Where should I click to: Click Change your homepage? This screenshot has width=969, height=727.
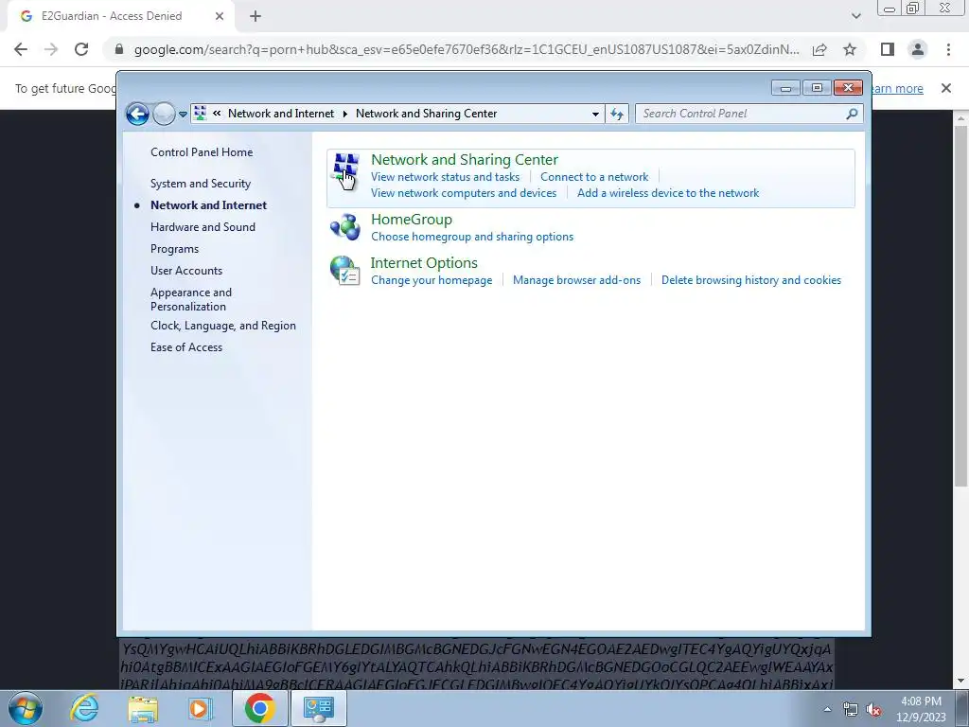point(432,280)
